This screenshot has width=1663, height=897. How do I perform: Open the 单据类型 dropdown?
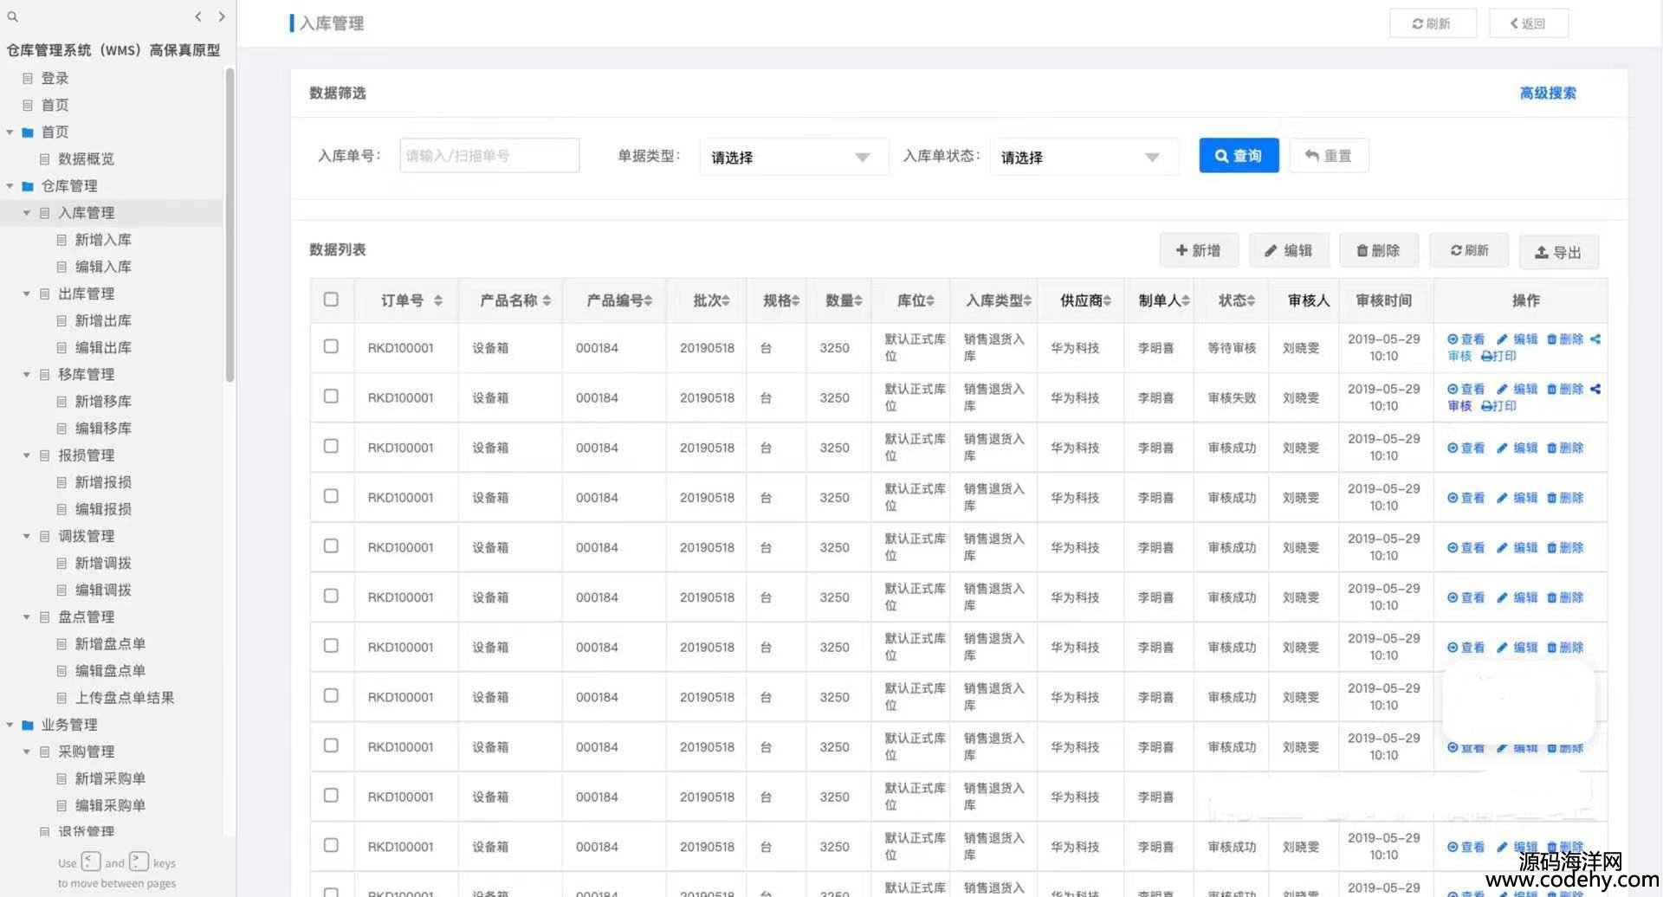793,157
